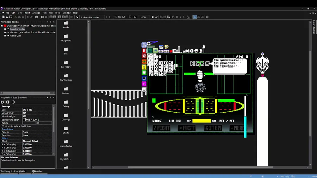Open the Fight Effects object folder
Screen dimensions: 317x178
tap(66, 157)
